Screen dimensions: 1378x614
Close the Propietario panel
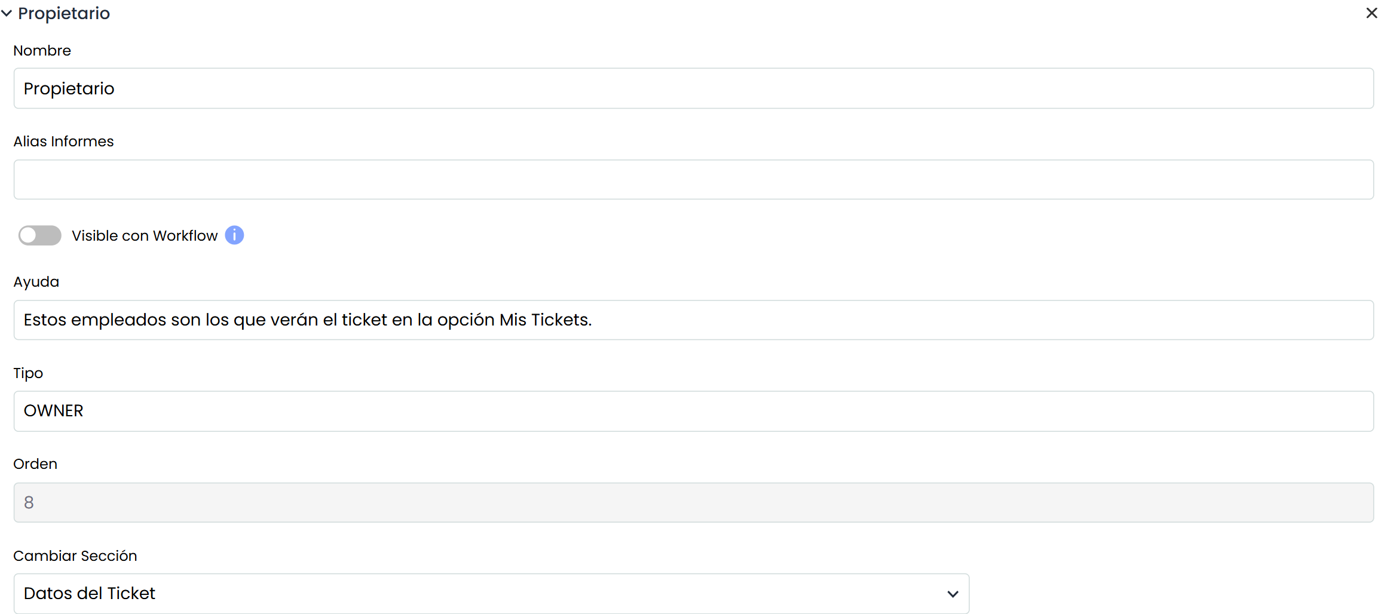pyautogui.click(x=1371, y=13)
